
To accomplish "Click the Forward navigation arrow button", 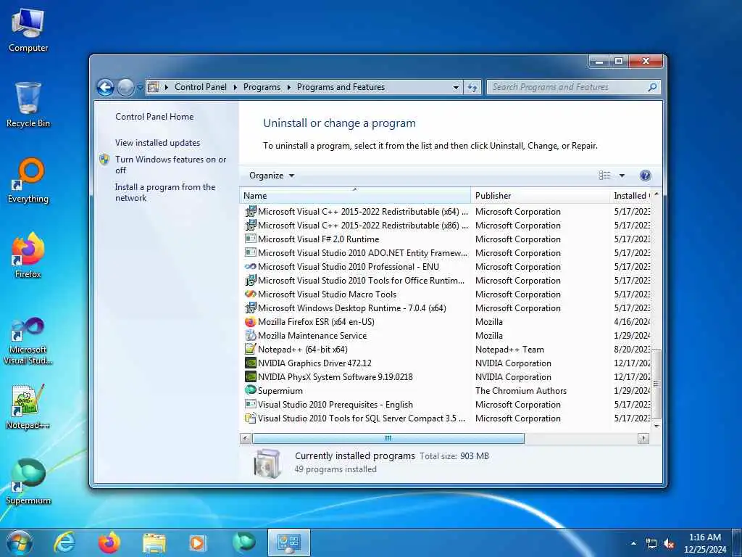I will coord(125,87).
